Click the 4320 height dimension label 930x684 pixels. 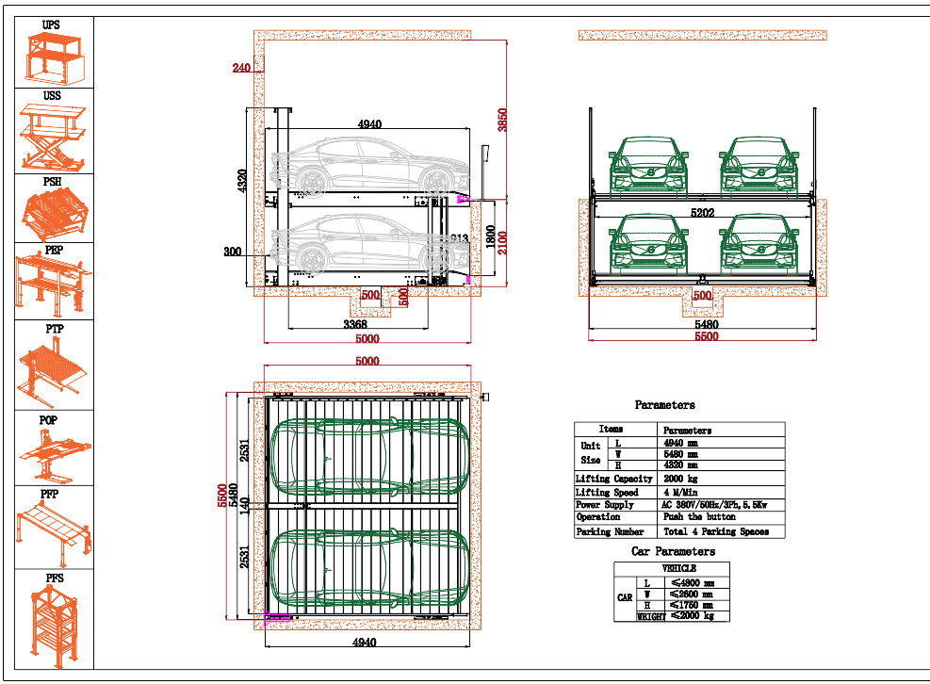pyautogui.click(x=242, y=180)
